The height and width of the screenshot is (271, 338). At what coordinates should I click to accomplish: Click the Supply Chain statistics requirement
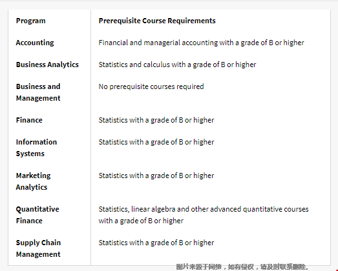(156, 243)
